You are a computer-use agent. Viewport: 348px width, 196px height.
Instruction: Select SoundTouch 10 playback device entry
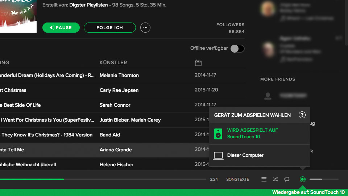tap(252, 134)
